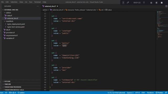168x94 pixels.
Task: Open errors and warnings count
Action: 12,93
